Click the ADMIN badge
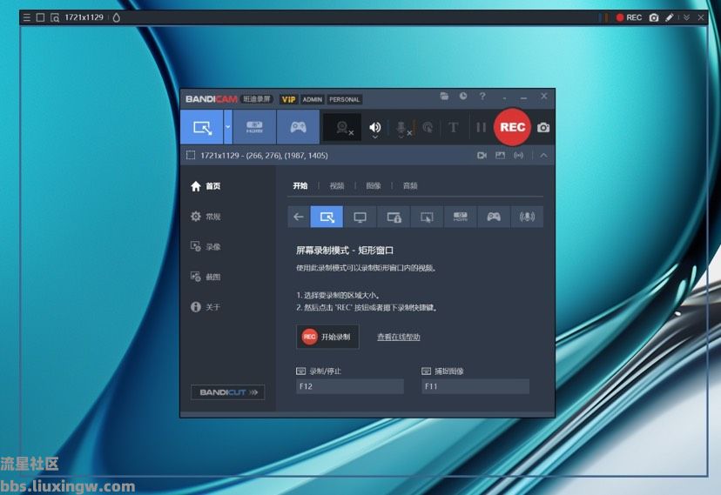The width and height of the screenshot is (721, 495). pos(313,99)
